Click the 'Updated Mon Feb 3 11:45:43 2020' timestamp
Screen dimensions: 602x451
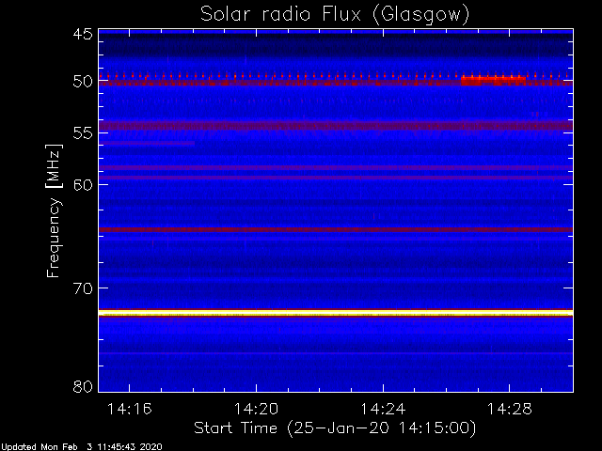click(x=82, y=447)
